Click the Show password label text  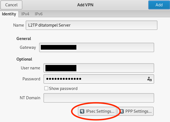(63, 89)
